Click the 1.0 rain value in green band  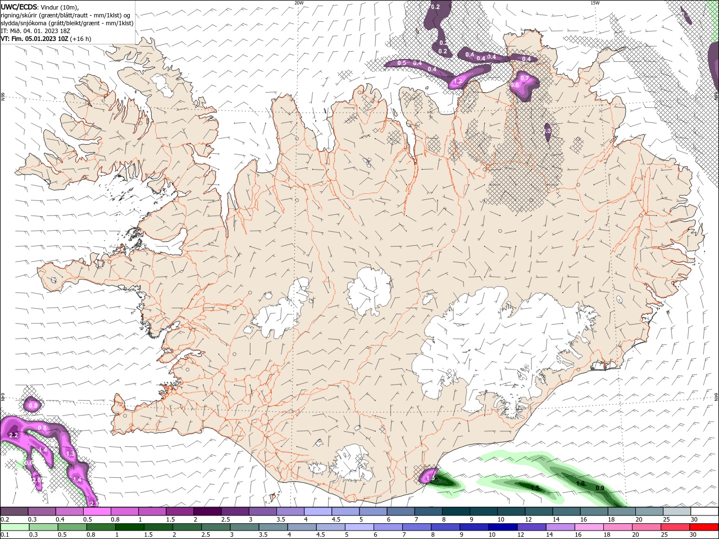coord(581,483)
